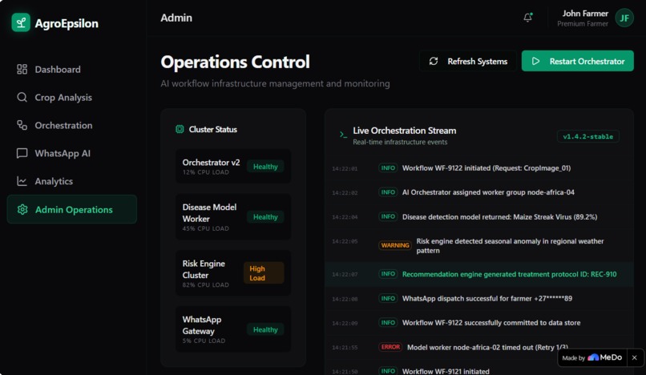Click log entry WF-9122 committed to data store
This screenshot has height=375, width=646.
478,323
